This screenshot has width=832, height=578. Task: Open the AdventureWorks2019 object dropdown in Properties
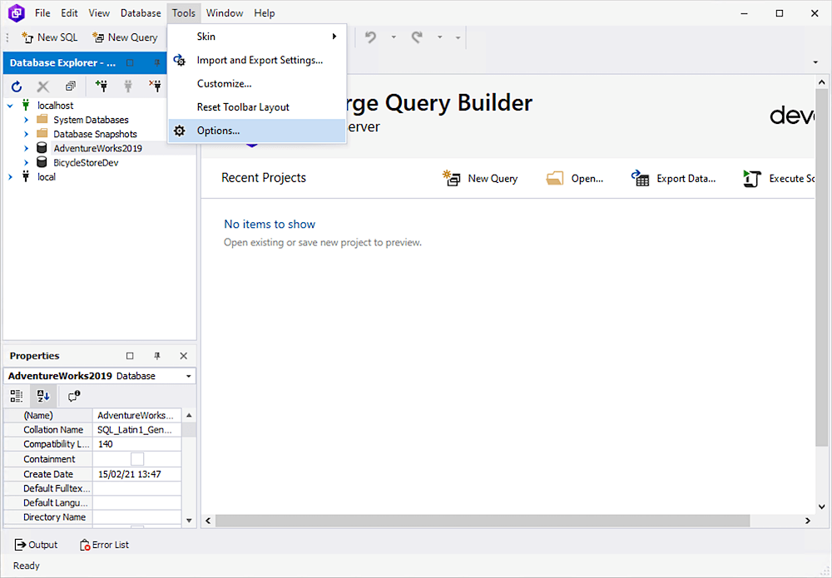[188, 376]
